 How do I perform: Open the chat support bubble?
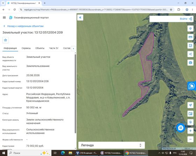(181, 128)
